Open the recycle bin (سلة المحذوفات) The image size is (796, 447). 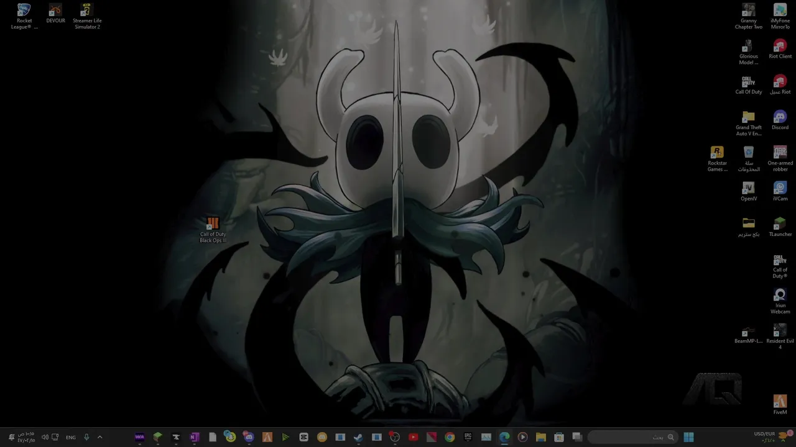[x=749, y=159]
